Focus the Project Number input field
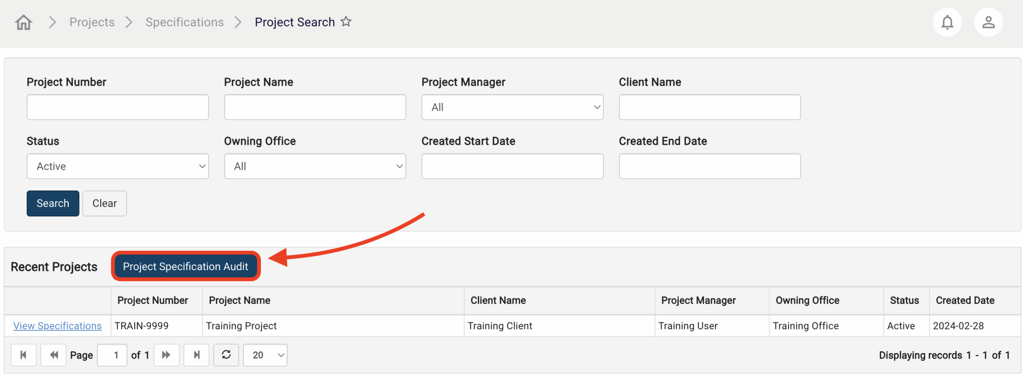Image resolution: width=1023 pixels, height=378 pixels. click(117, 107)
